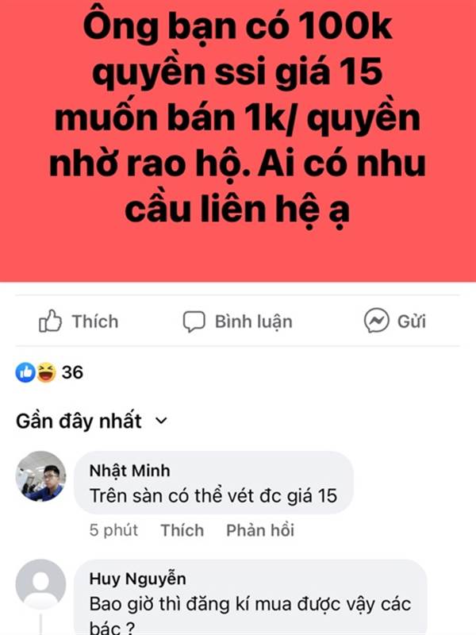Image resolution: width=476 pixels, height=635 pixels.
Task: Tap the Messenger Gửi icon
Action: 376,321
